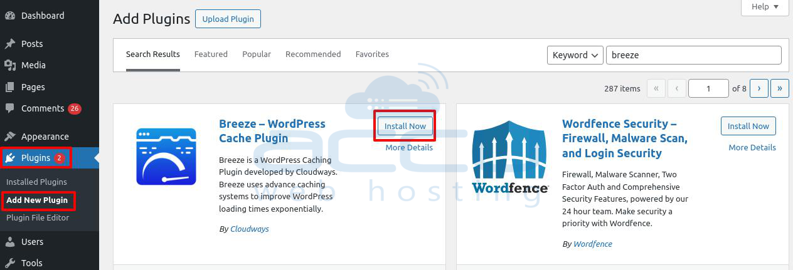
Task: Click the Comments count badge 26
Action: 75,108
